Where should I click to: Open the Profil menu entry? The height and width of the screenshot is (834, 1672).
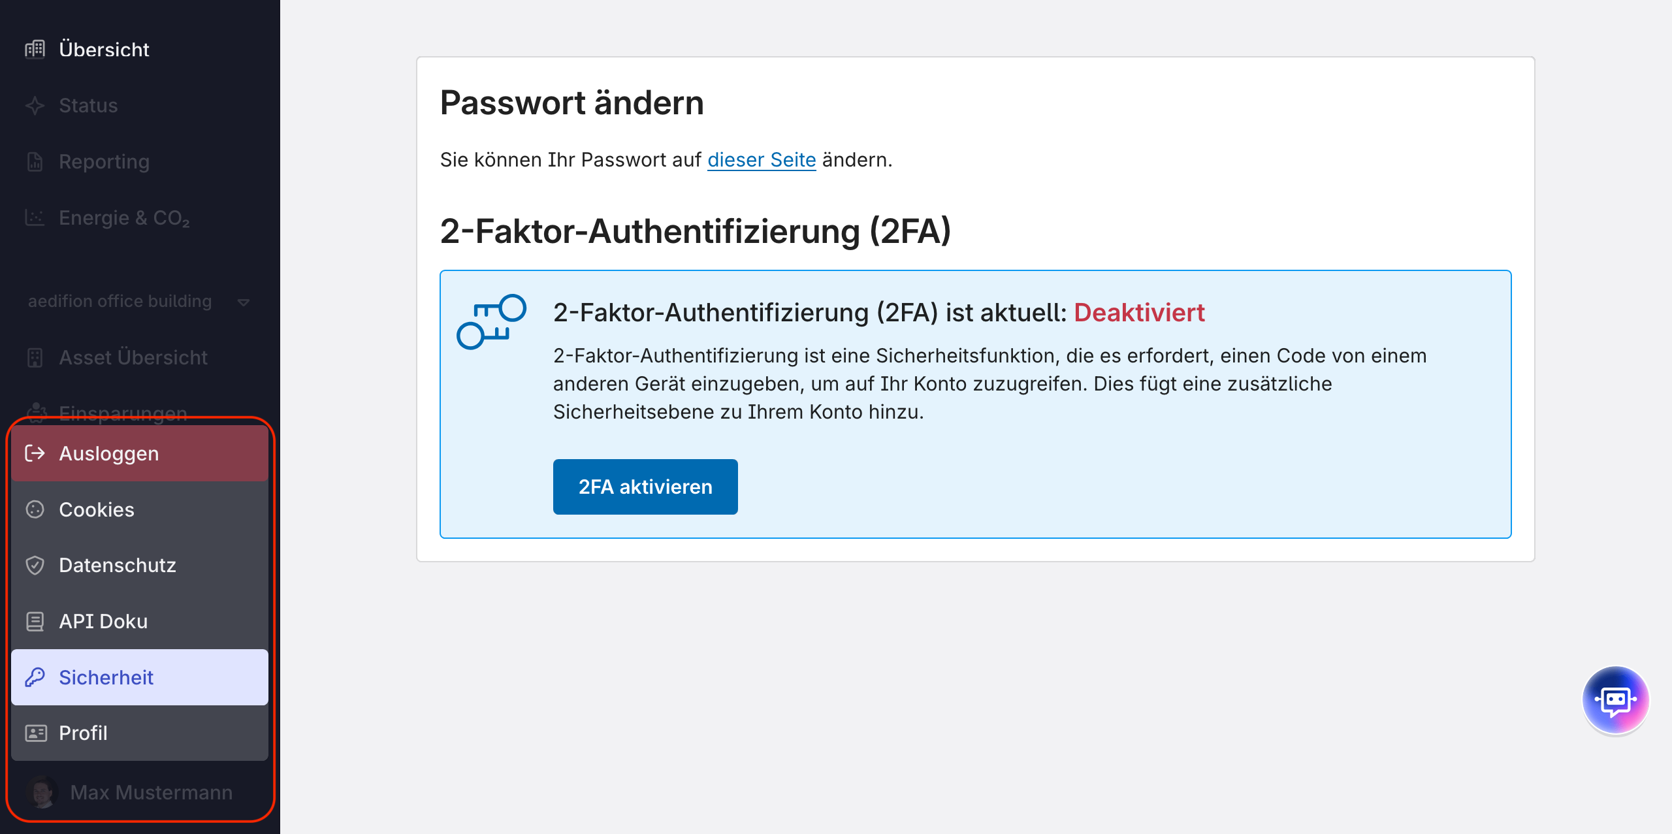pyautogui.click(x=140, y=733)
